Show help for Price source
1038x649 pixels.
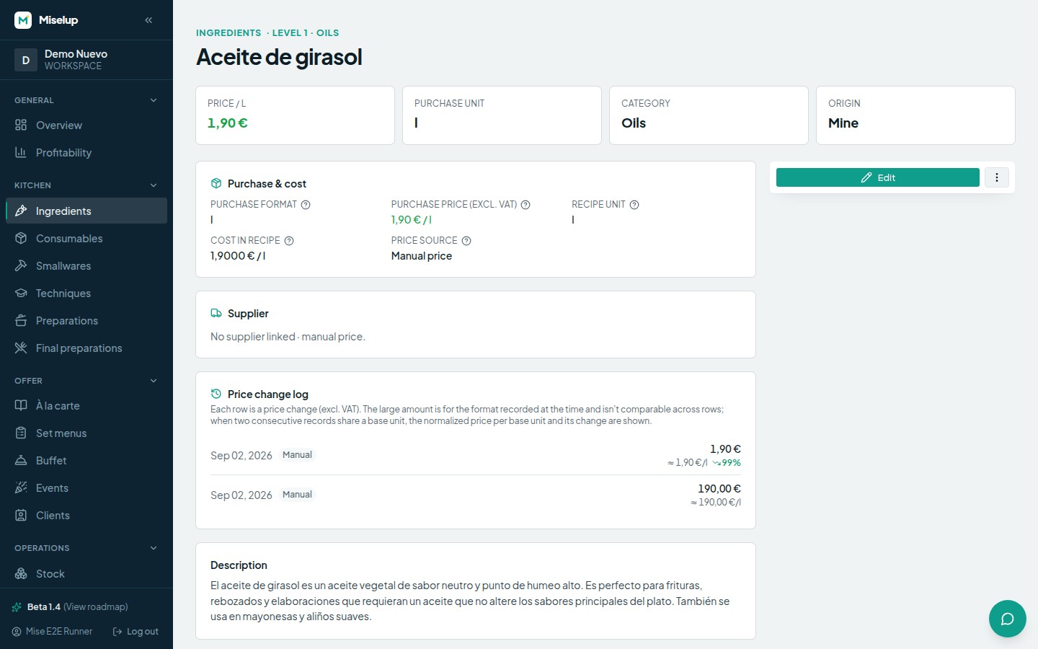pyautogui.click(x=466, y=241)
